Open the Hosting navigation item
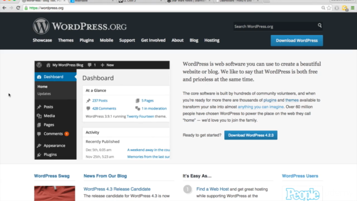Screen dimensions: 357x201 (x=212, y=40)
